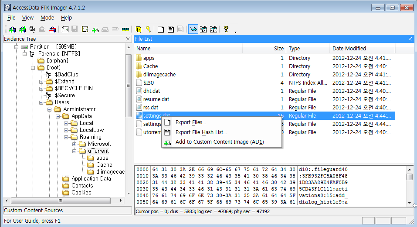Click the Create Custom Content Image icon
The width and height of the screenshot is (417, 227).
click(105, 29)
